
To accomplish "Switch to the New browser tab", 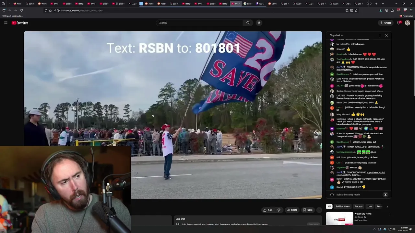I will [17, 4].
